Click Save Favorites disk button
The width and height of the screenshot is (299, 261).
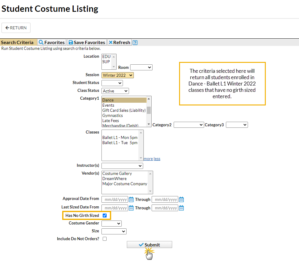[86, 43]
